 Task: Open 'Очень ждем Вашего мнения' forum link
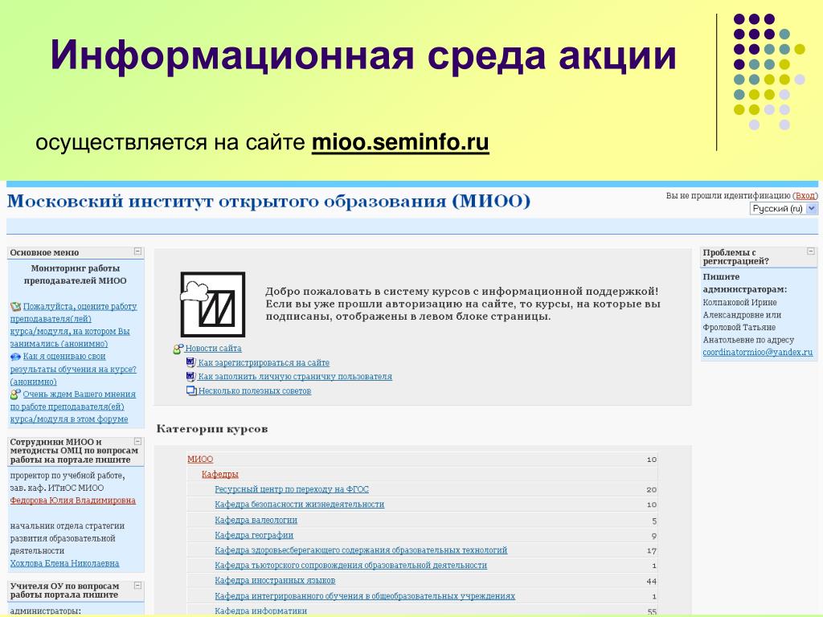[x=72, y=407]
